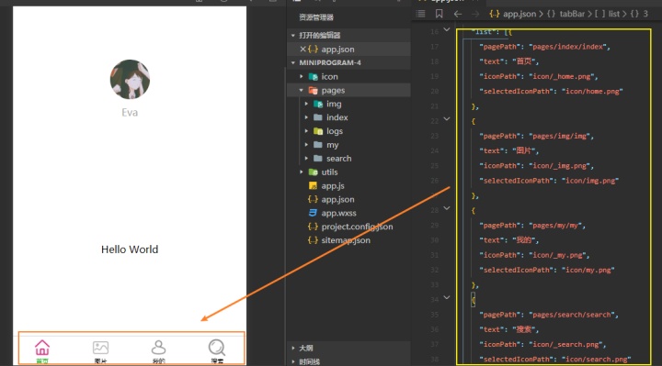Select the search folder icon
662x366 pixels.
coord(318,159)
